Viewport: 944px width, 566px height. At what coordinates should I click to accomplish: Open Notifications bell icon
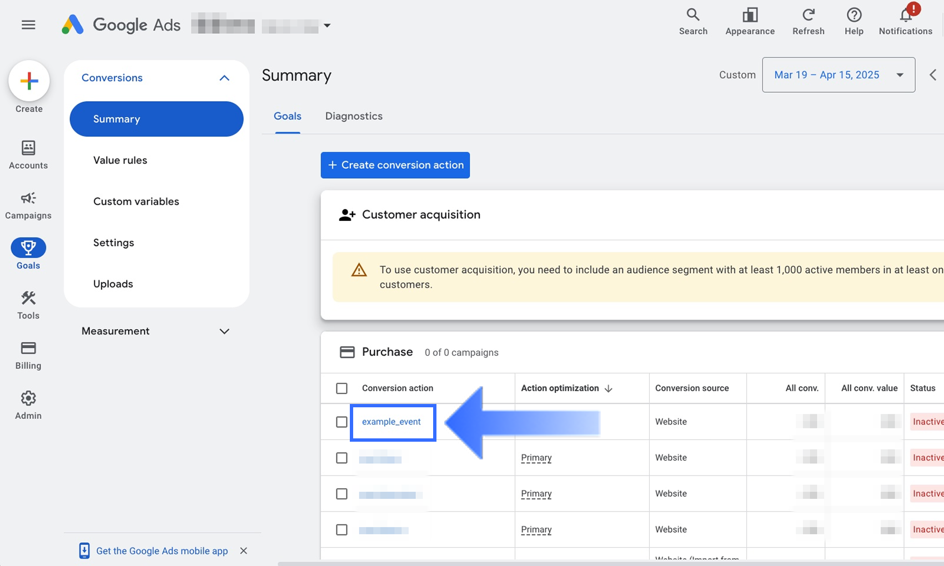coord(905,15)
